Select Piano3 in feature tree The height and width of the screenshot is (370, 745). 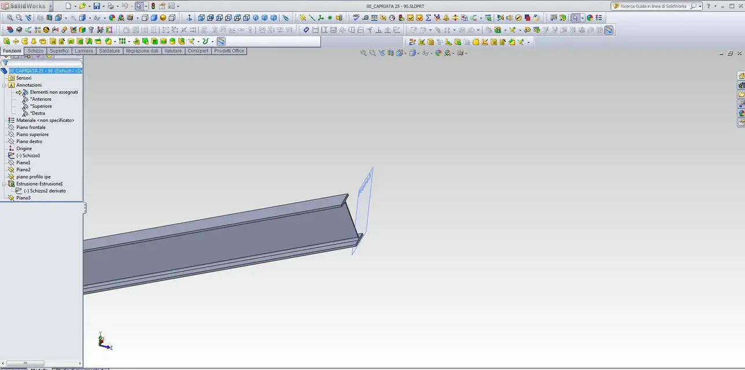[x=23, y=198]
